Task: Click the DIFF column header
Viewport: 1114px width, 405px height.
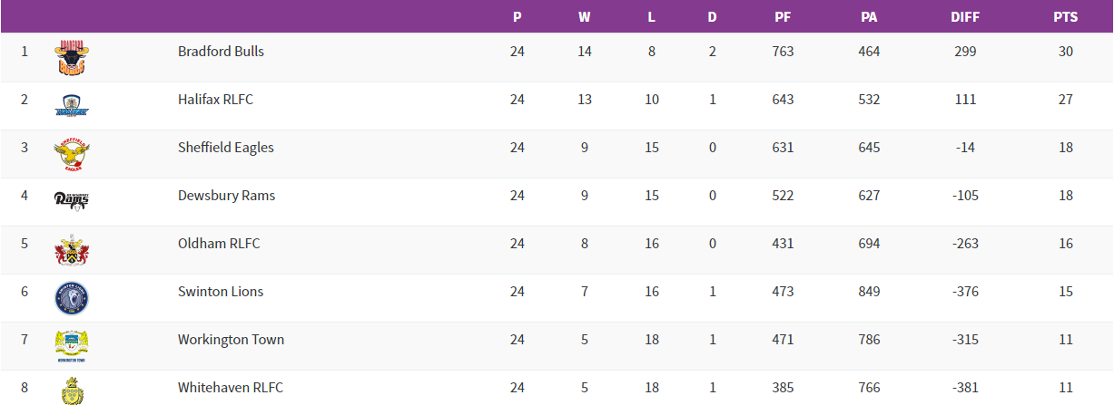Action: click(965, 17)
